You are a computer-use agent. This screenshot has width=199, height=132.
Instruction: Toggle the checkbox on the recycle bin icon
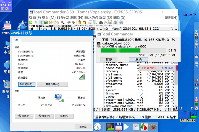[x=4, y=81]
